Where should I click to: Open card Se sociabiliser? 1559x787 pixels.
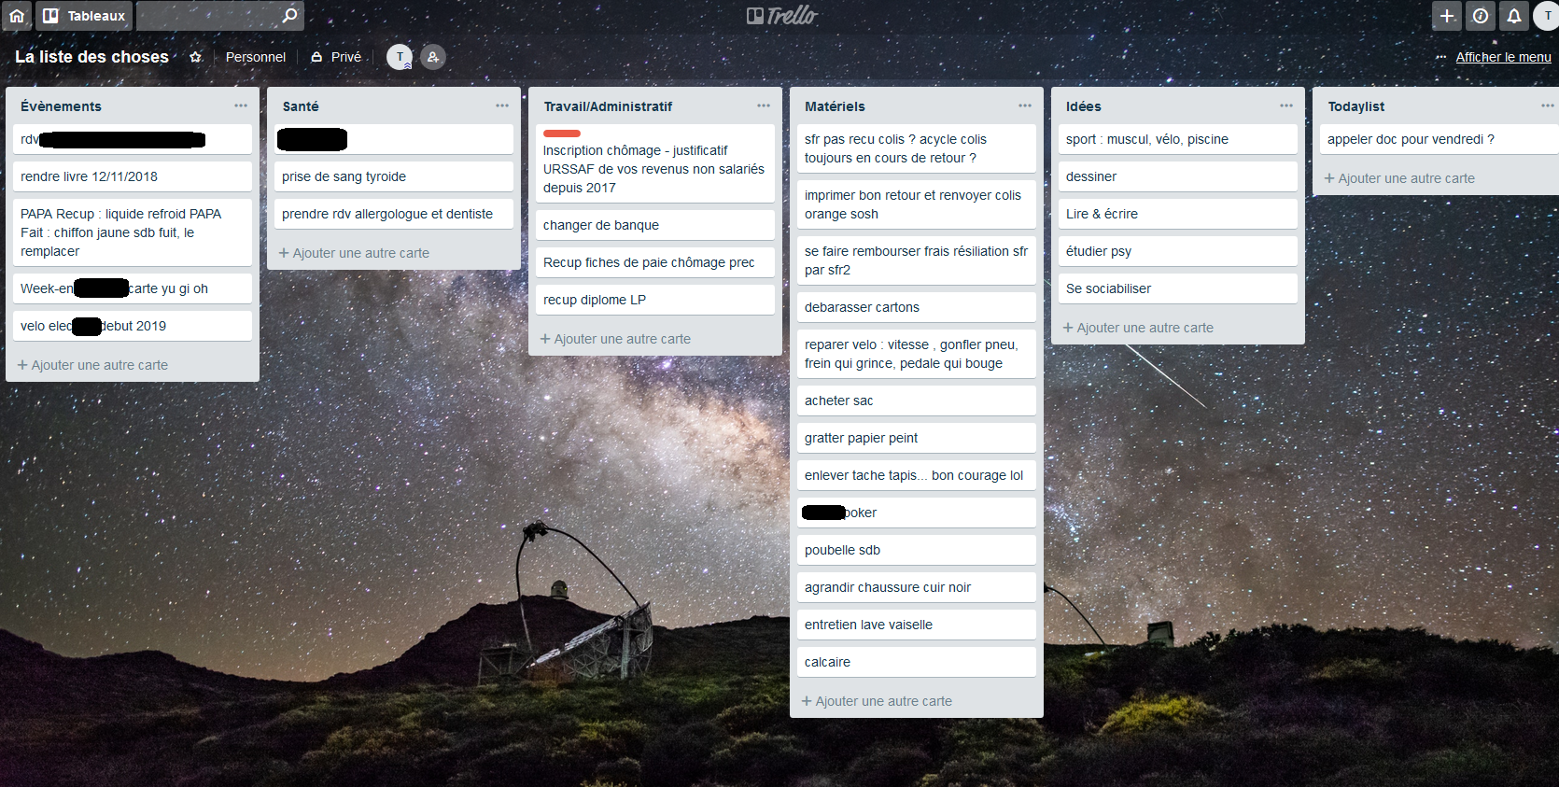1178,288
